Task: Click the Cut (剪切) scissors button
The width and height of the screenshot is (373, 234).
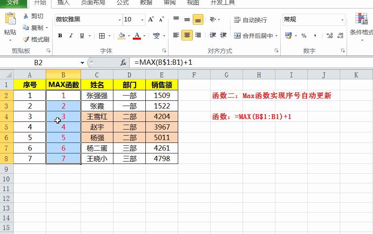Action: point(33,16)
